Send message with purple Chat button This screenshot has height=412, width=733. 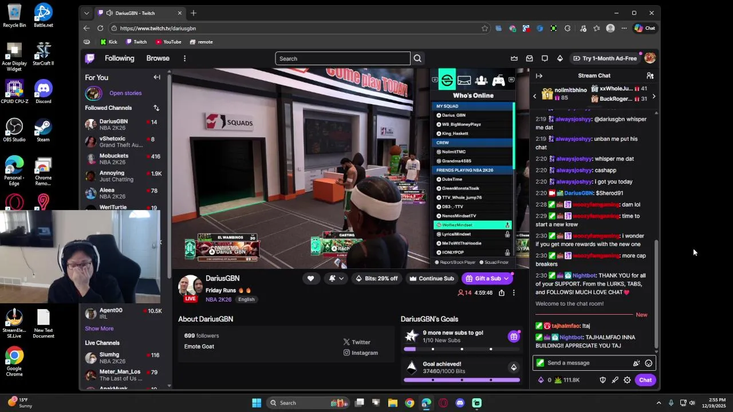tap(645, 380)
